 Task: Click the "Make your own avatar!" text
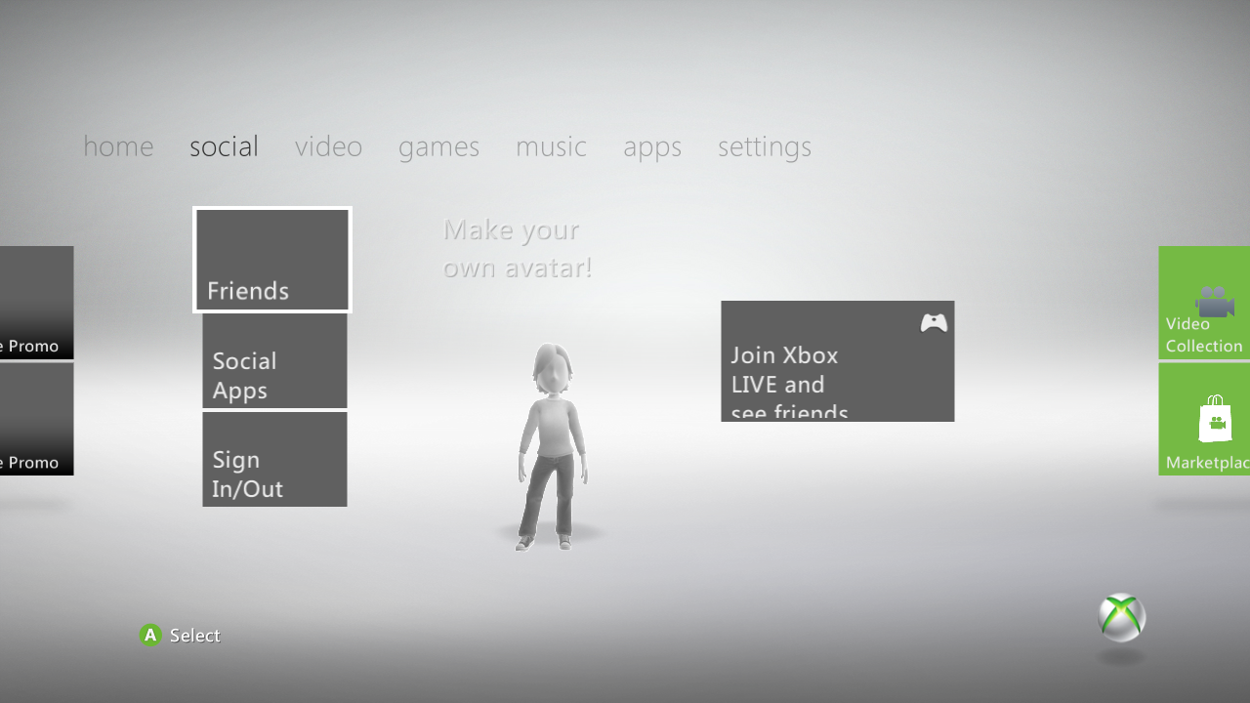pos(518,248)
